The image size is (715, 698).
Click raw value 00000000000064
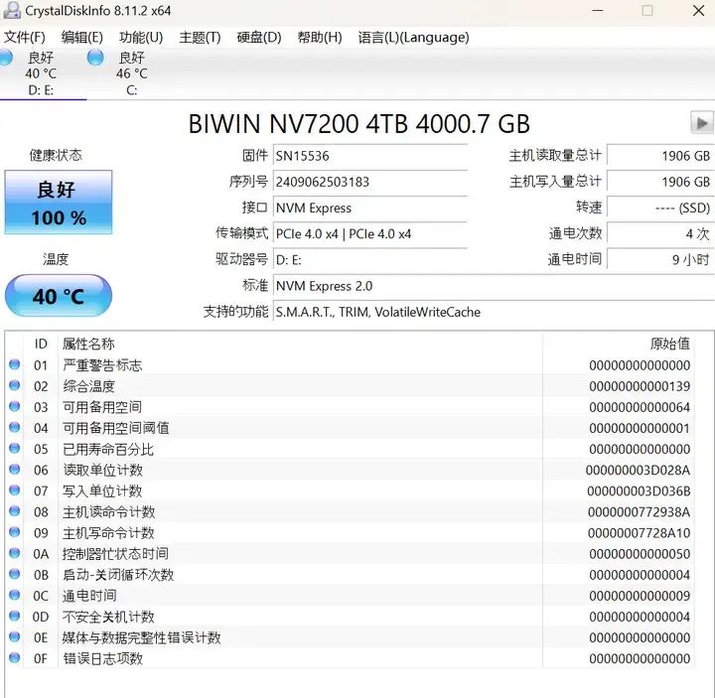(x=640, y=407)
